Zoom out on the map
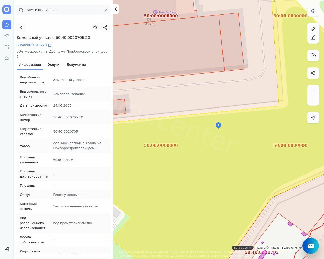 pos(313,100)
